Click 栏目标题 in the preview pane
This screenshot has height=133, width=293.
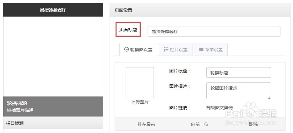pyautogui.click(x=15, y=123)
